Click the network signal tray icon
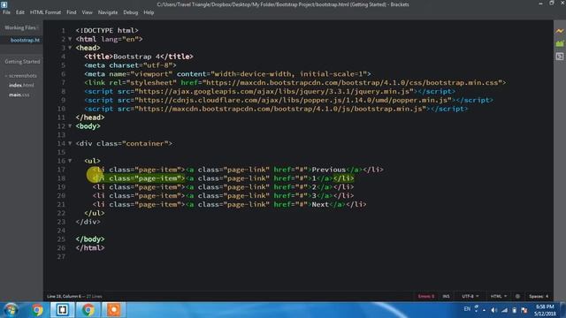 tap(505, 310)
